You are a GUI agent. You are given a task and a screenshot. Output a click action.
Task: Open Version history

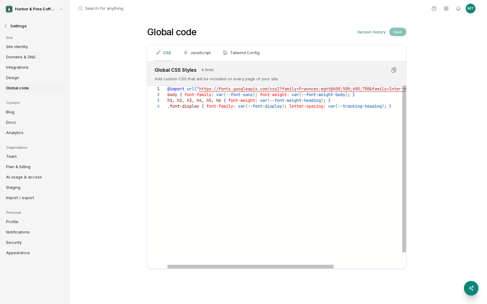pos(371,32)
